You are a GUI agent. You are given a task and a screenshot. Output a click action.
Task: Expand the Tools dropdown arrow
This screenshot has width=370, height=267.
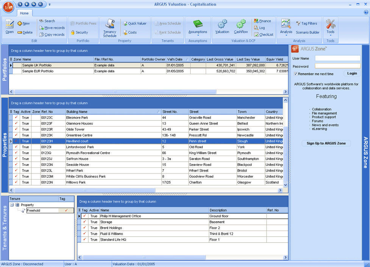tap(331, 36)
